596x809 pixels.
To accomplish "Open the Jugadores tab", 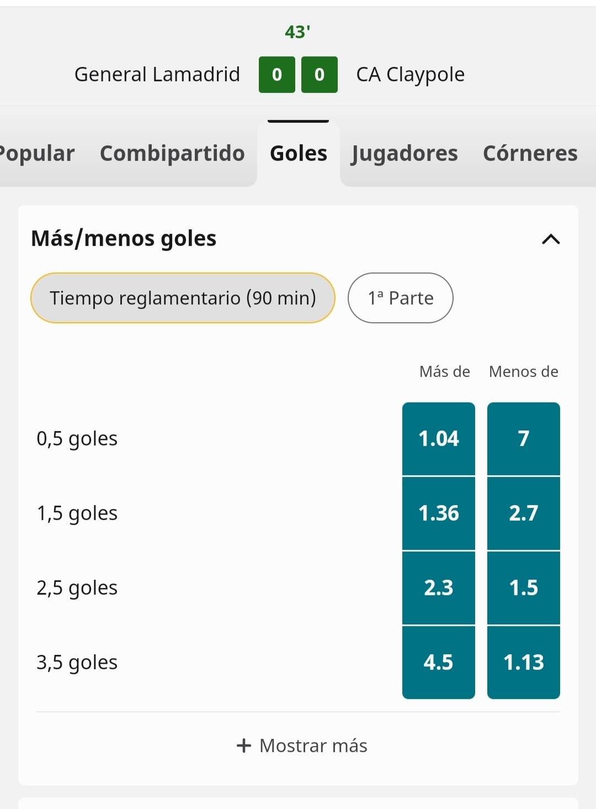I will pos(405,153).
